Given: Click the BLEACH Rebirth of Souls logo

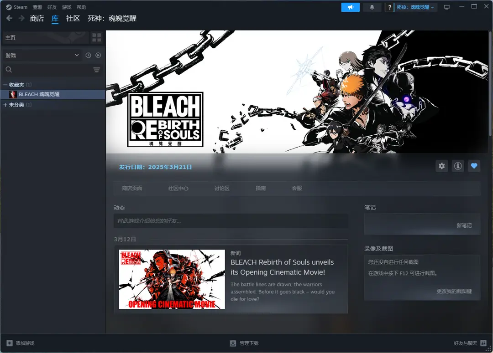Looking at the screenshot, I should click(165, 119).
